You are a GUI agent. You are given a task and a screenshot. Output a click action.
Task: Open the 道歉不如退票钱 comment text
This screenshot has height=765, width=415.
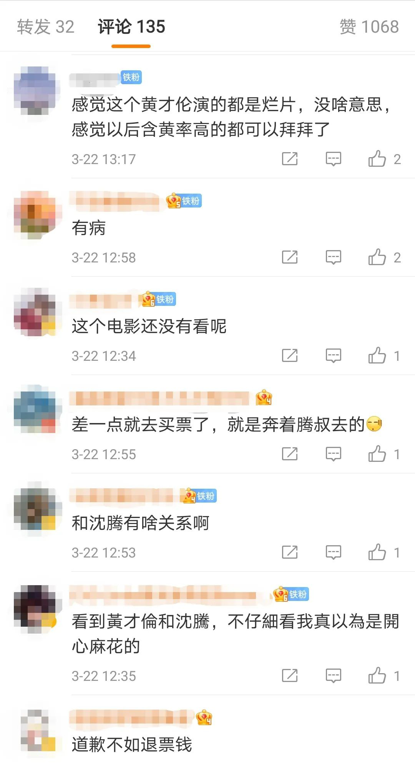[x=132, y=744]
